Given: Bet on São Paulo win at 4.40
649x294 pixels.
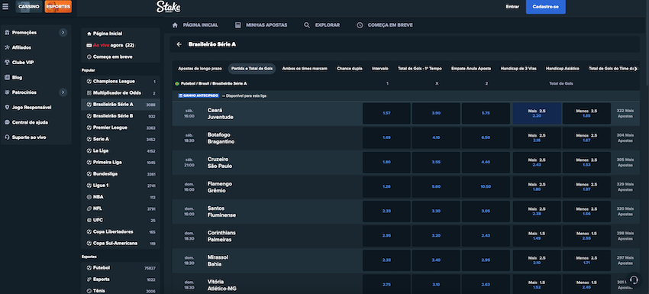Looking at the screenshot, I should pos(486,163).
